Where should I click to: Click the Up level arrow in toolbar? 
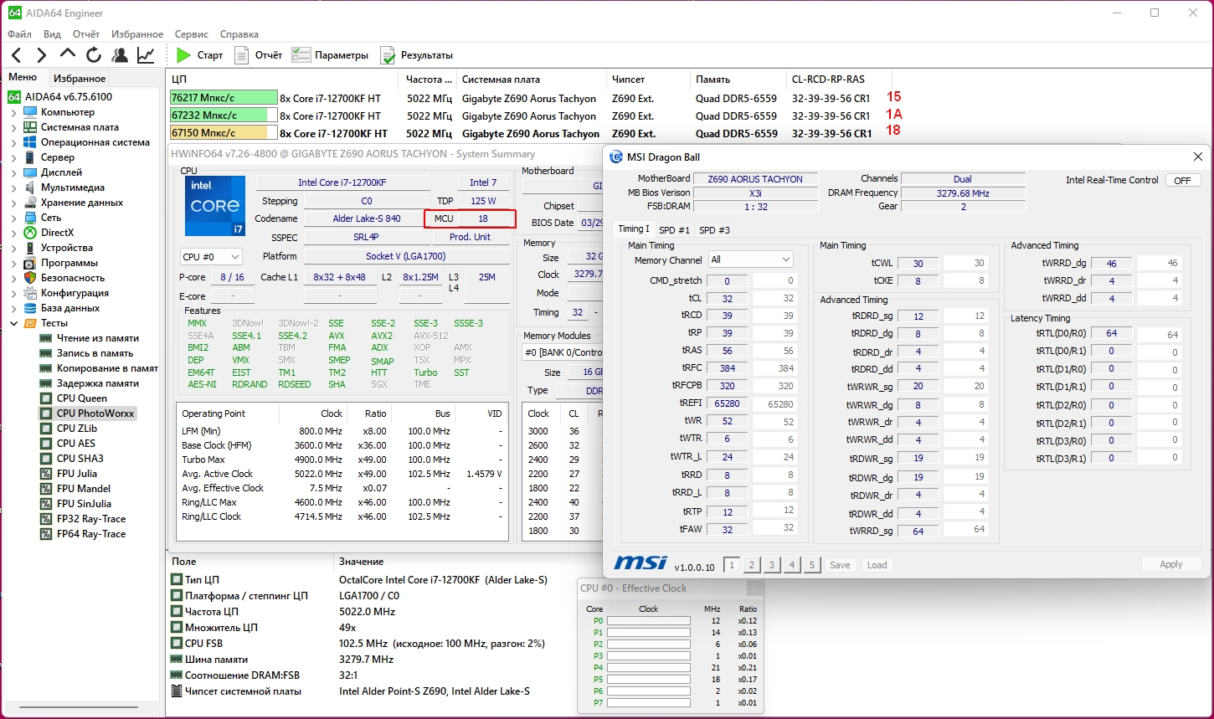click(68, 55)
